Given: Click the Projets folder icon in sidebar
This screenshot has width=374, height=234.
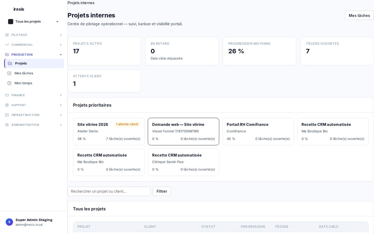Looking at the screenshot, I should (10, 63).
